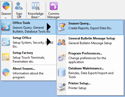Click the Program Preferences gears icon
This screenshot has width=125, height=97.
pyautogui.click(x=62, y=57)
